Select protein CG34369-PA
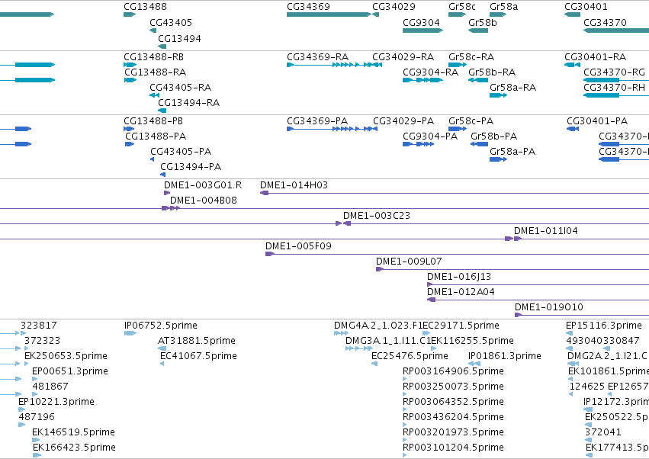 click(x=317, y=121)
